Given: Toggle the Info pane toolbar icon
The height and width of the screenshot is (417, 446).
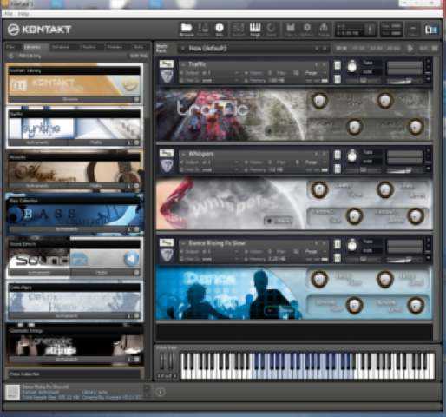Looking at the screenshot, I should pos(220,30).
